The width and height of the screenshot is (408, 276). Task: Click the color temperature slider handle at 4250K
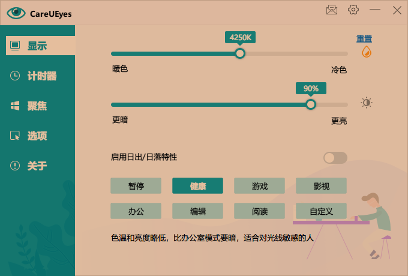tap(240, 53)
